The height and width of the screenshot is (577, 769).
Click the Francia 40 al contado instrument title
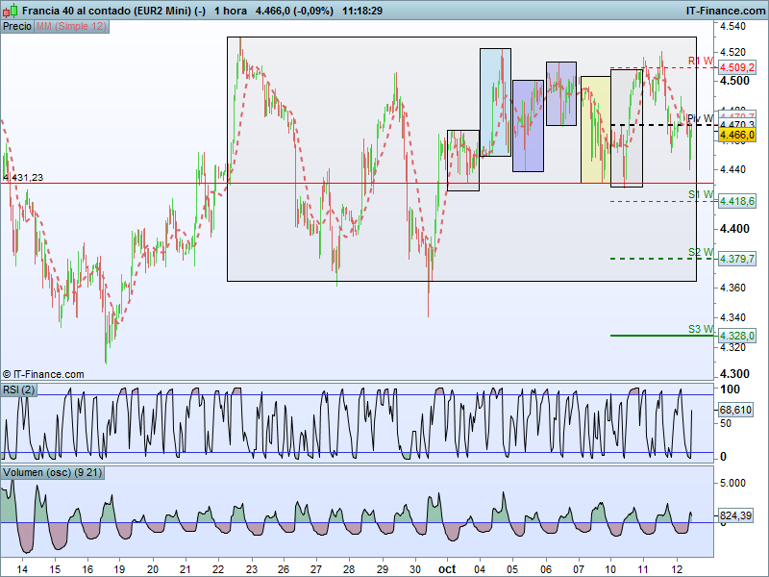[x=113, y=11]
